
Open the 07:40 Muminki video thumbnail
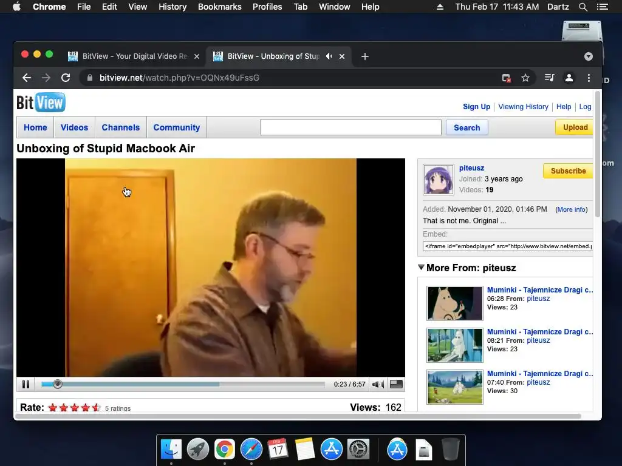click(455, 387)
